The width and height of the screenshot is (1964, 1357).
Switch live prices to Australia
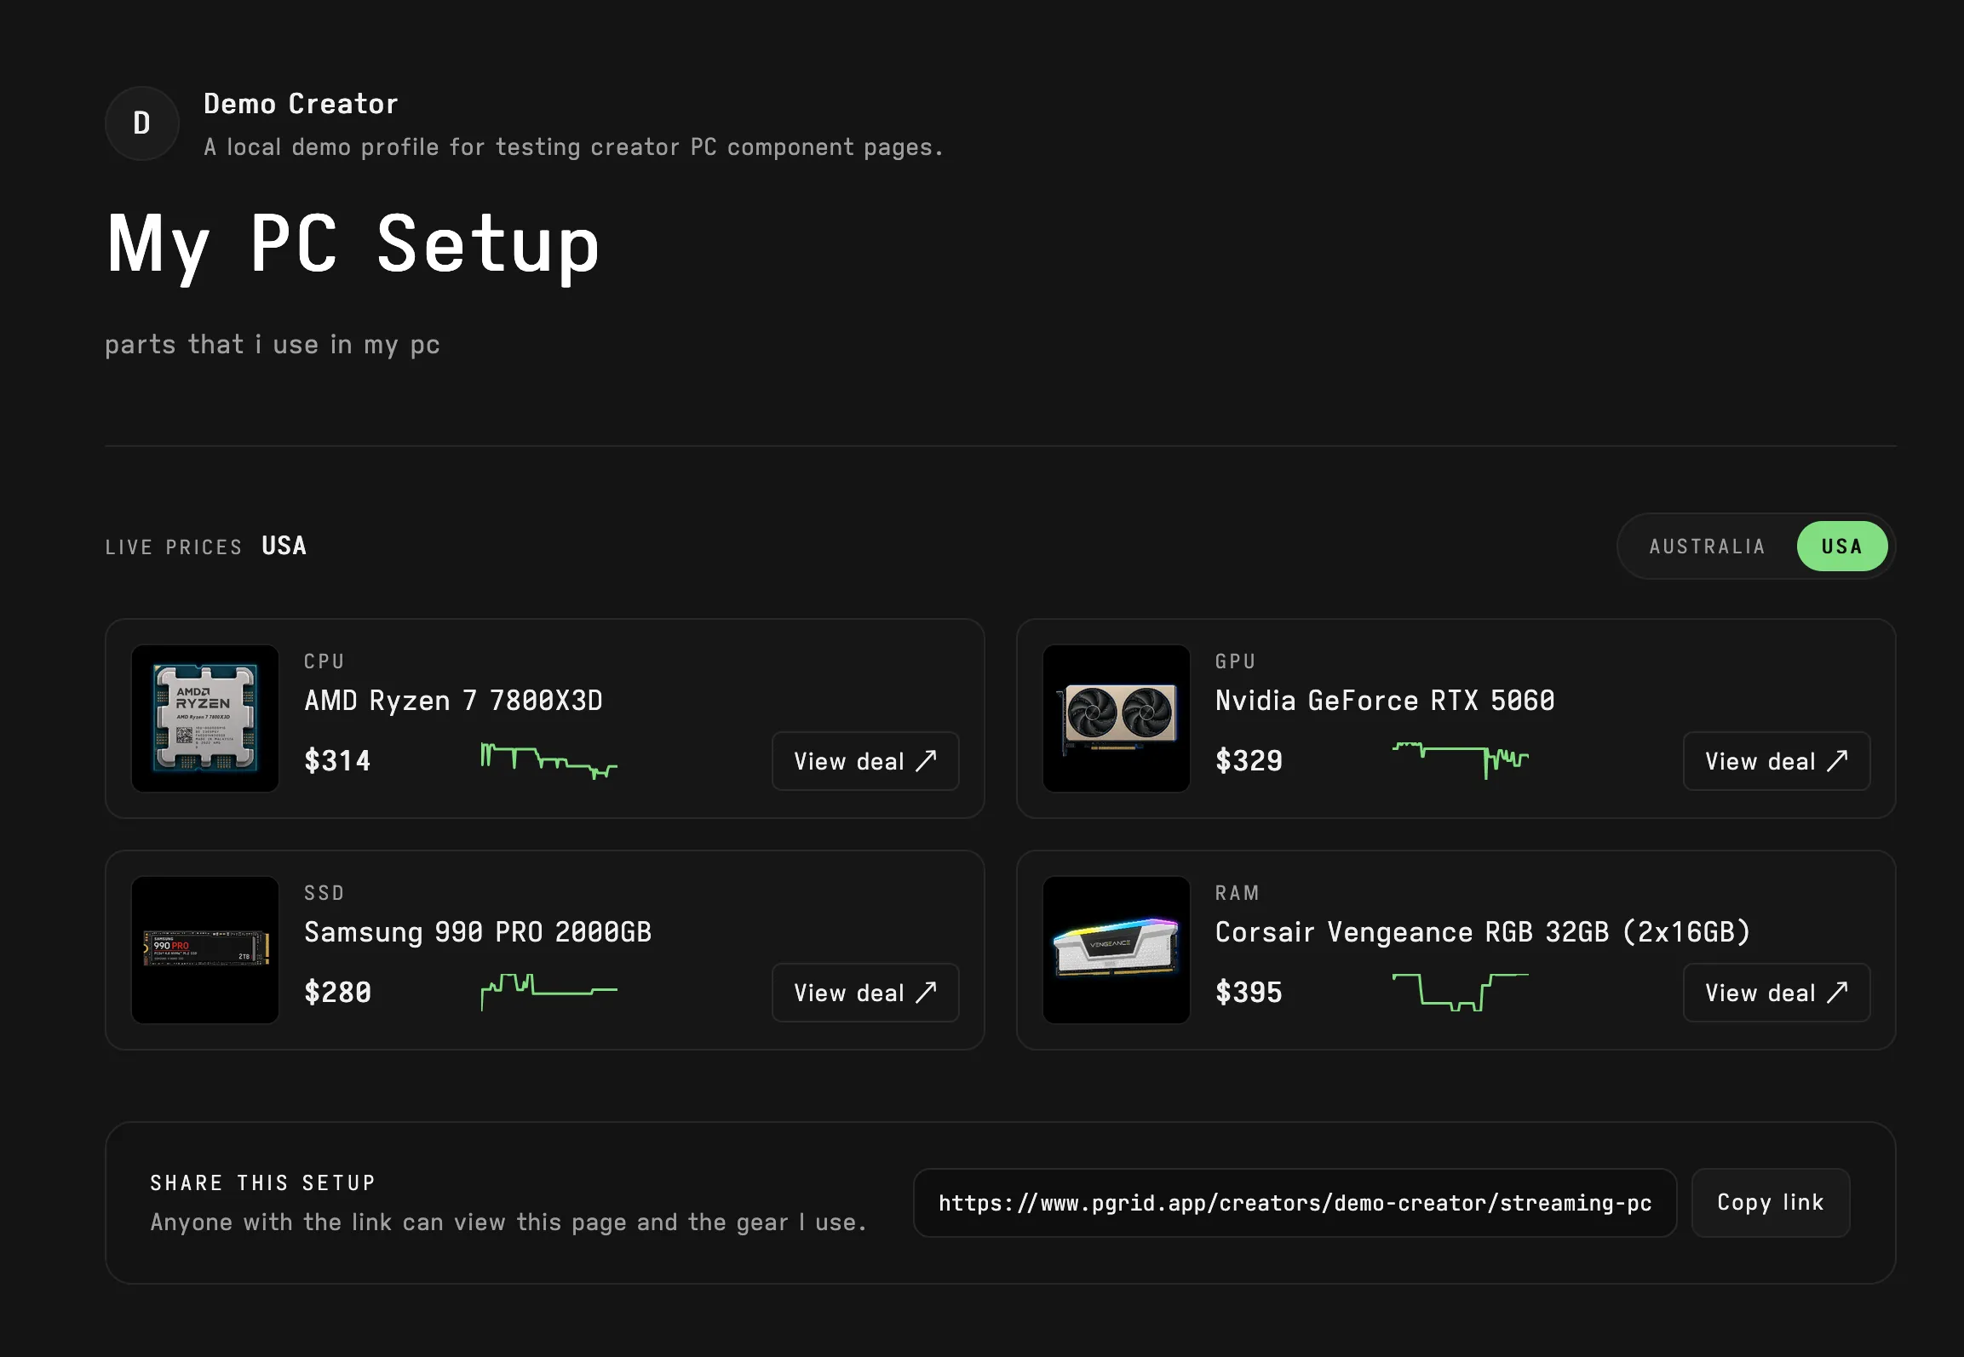click(1707, 547)
